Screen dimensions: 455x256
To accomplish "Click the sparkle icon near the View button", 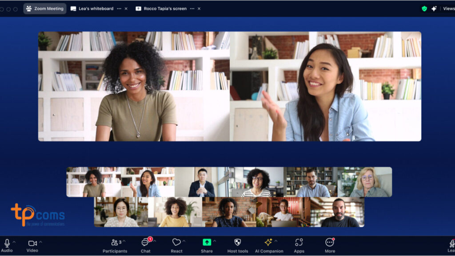I will click(434, 8).
